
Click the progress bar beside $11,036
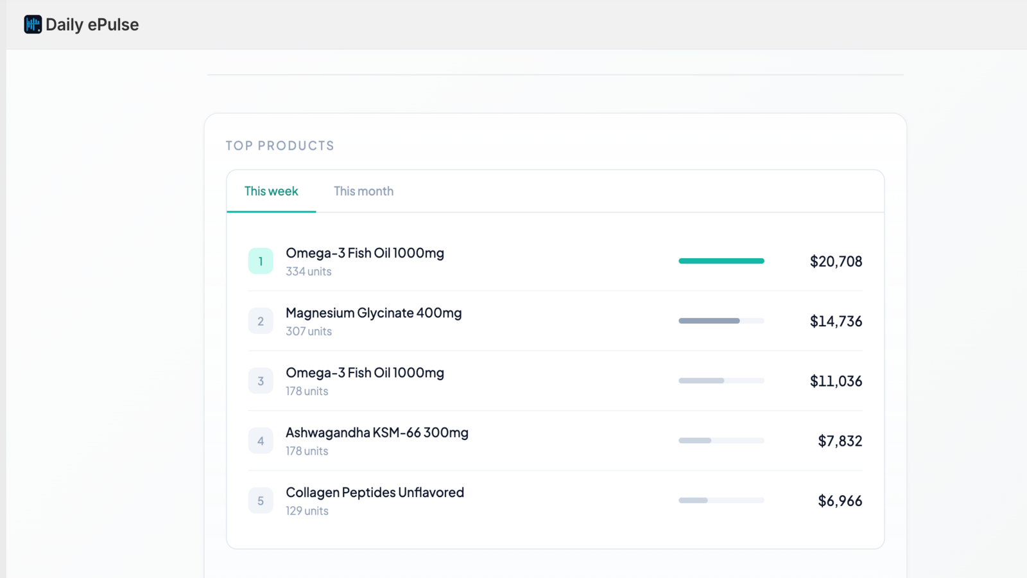tap(721, 381)
